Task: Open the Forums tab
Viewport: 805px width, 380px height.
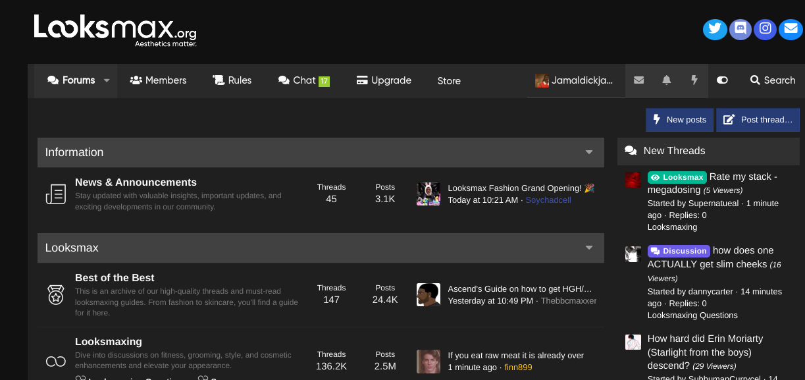Action: pyautogui.click(x=71, y=80)
